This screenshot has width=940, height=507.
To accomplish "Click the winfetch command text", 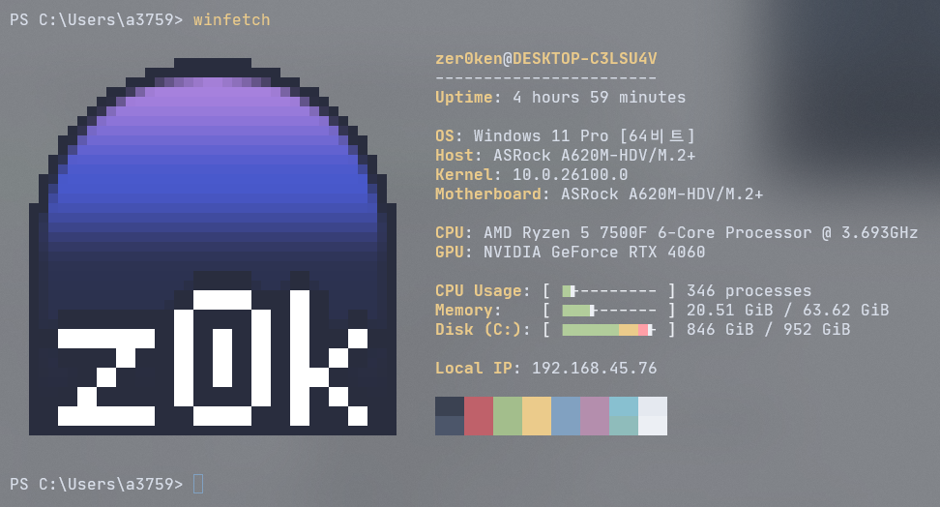I will pos(231,19).
